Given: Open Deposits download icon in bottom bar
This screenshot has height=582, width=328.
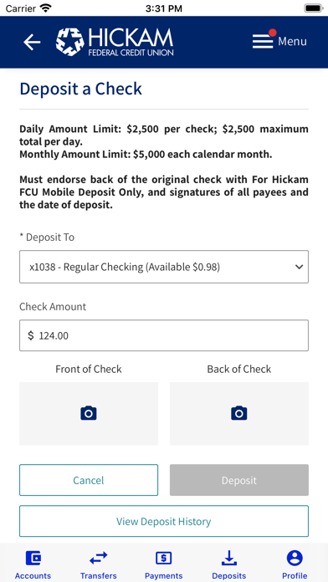Looking at the screenshot, I should click(228, 558).
